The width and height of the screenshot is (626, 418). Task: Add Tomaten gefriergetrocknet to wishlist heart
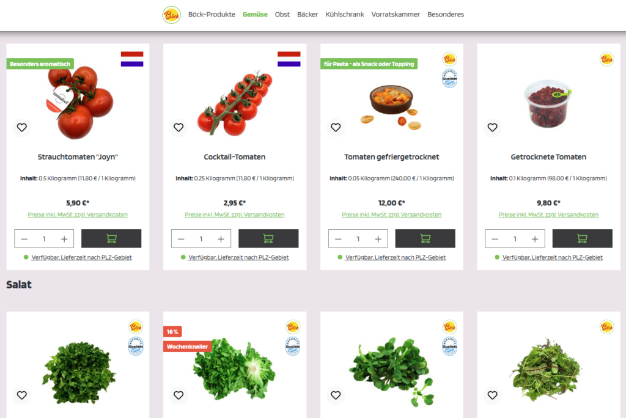336,127
